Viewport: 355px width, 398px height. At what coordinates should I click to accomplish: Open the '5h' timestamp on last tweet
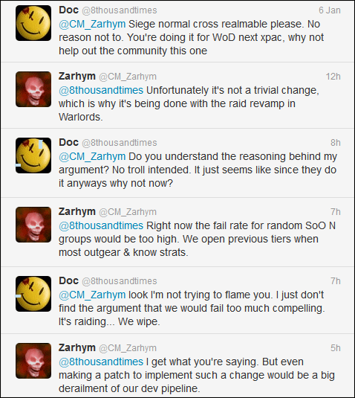tap(336, 347)
